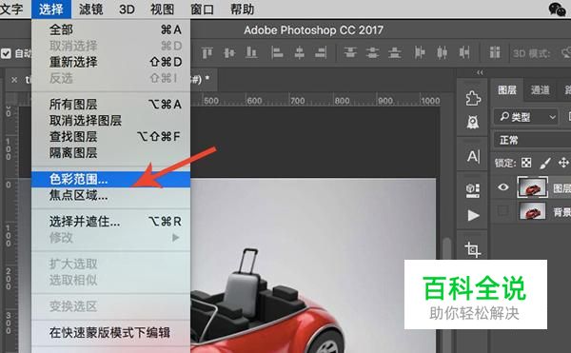Screen dimensions: 571x353
Task: Open the Actions play-triangle panel icon
Action: pyautogui.click(x=473, y=215)
